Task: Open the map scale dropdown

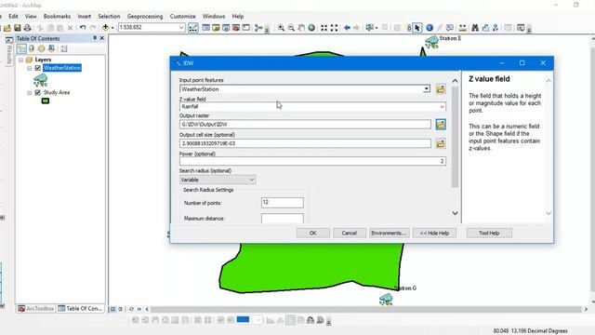Action: coord(181,27)
